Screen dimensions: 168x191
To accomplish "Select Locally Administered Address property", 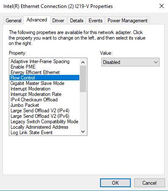I will pos(44,127).
